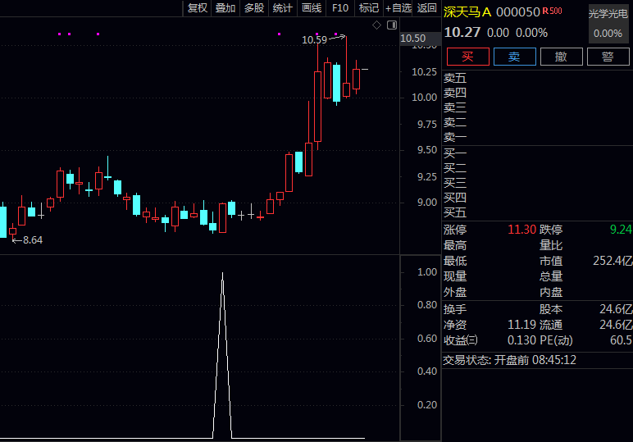Screen dimensions: 633x442
Task: Click the 量比 label
Action: (551, 245)
